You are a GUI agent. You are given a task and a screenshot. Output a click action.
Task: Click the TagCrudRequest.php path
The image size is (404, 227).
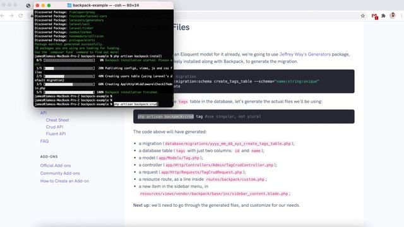coord(201,172)
